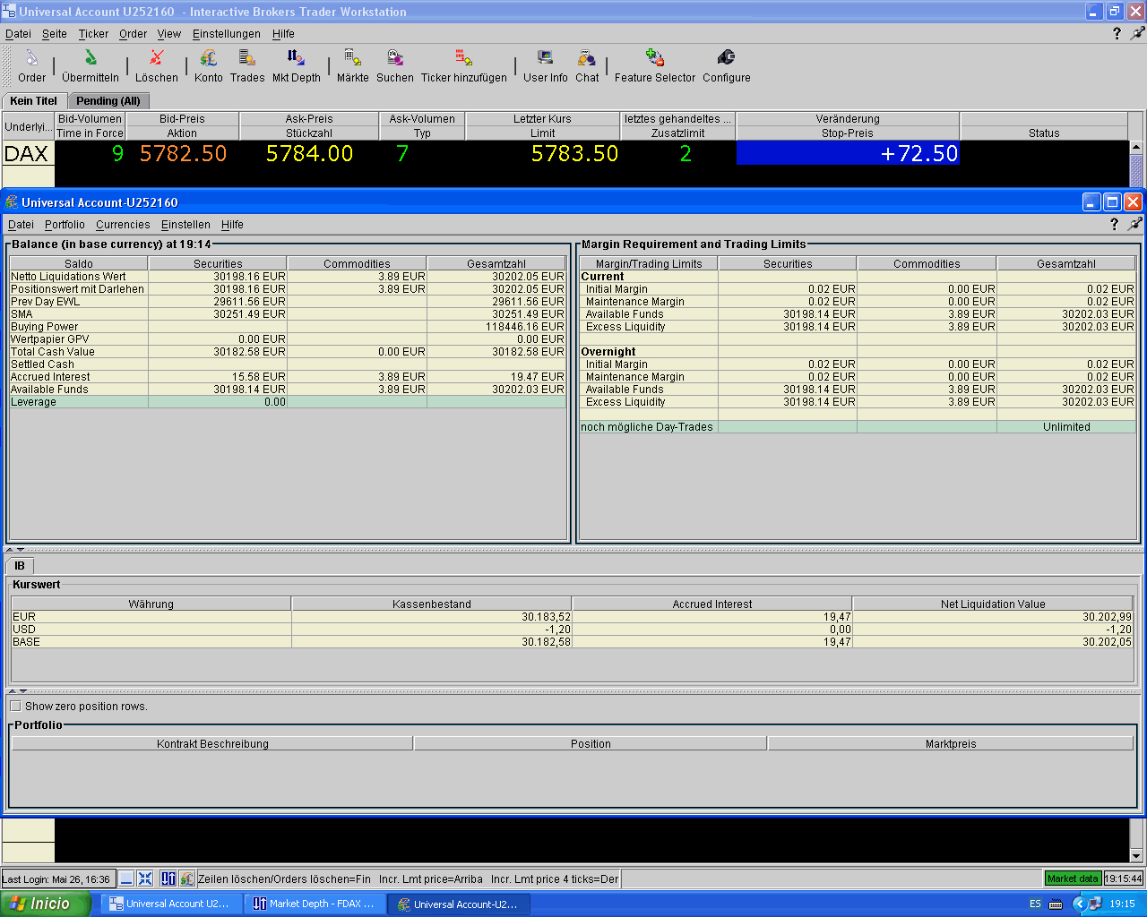The height and width of the screenshot is (917, 1147).
Task: Click ask price 5784.00
Action: [x=309, y=153]
